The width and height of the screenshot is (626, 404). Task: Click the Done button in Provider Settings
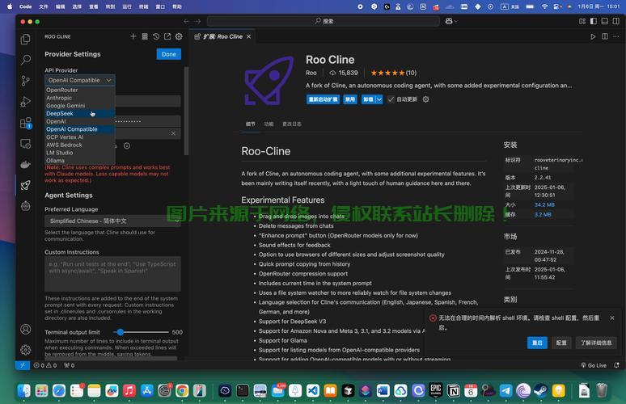click(x=168, y=54)
